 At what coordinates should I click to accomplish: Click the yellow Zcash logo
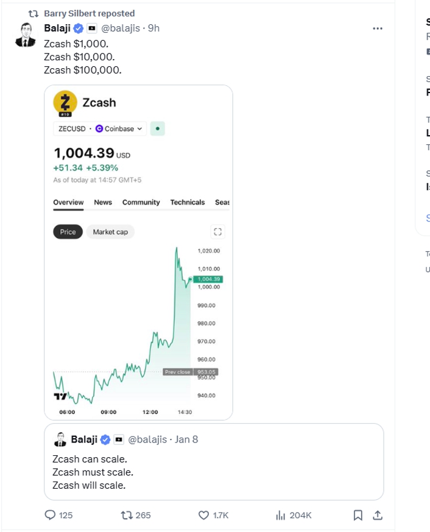[x=65, y=102]
